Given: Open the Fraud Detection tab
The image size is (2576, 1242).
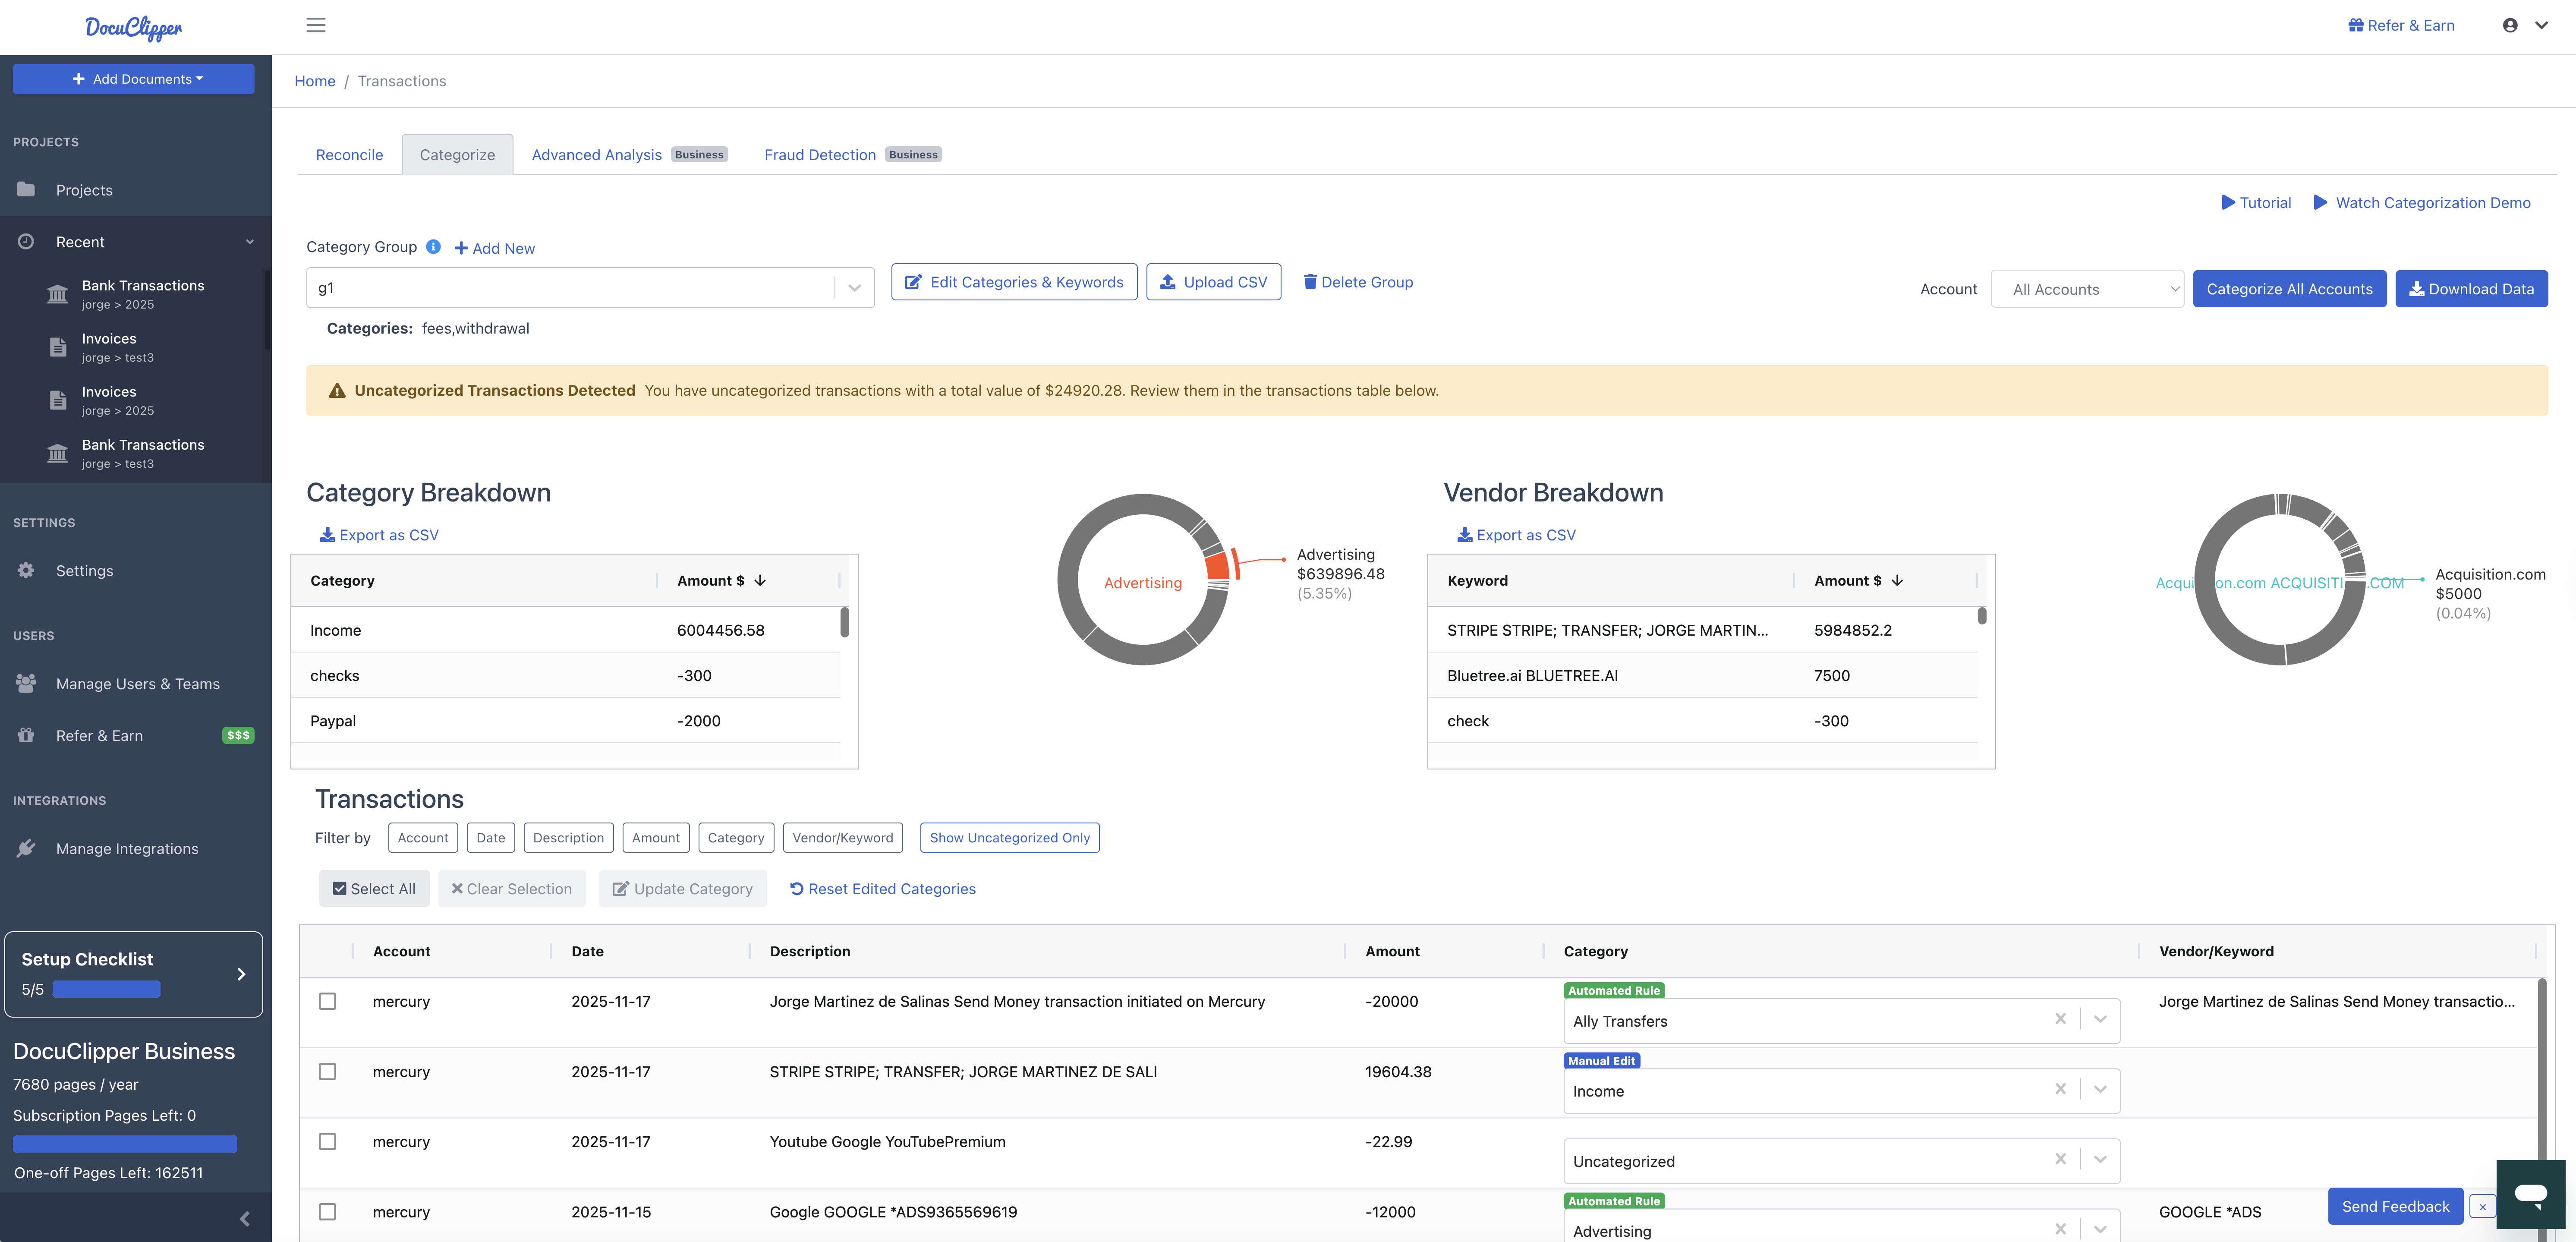Looking at the screenshot, I should 853,154.
